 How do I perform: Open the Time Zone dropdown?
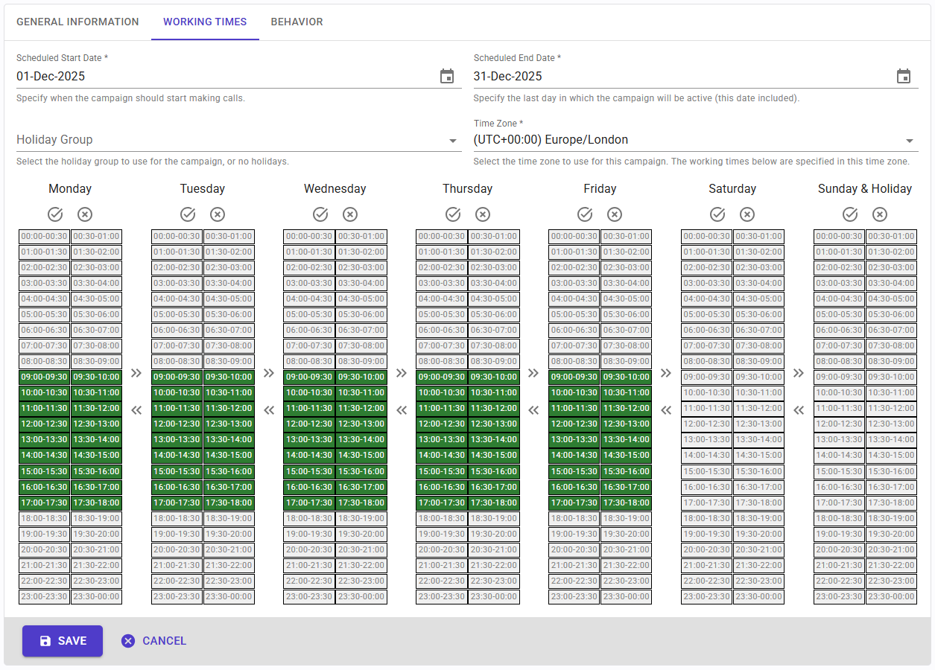(x=909, y=141)
